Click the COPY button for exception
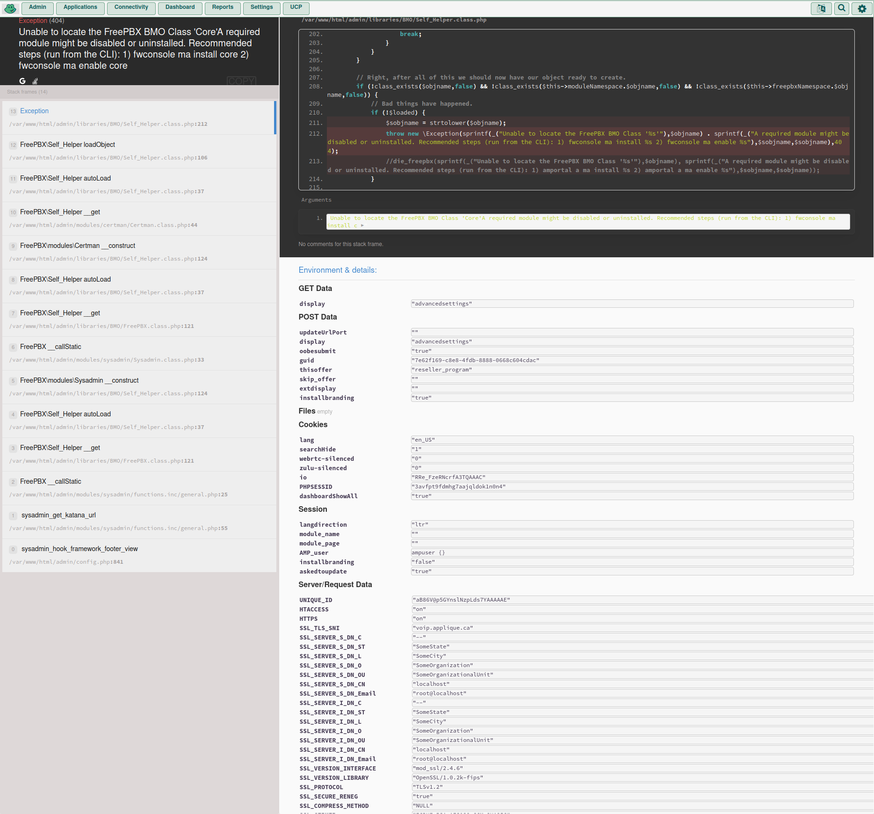 241,81
